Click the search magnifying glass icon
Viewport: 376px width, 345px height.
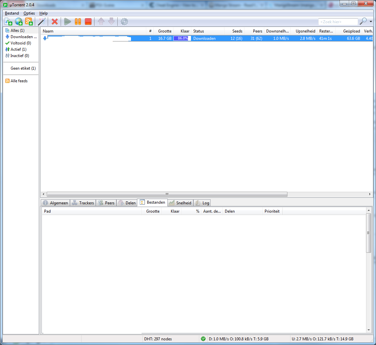tap(363, 22)
